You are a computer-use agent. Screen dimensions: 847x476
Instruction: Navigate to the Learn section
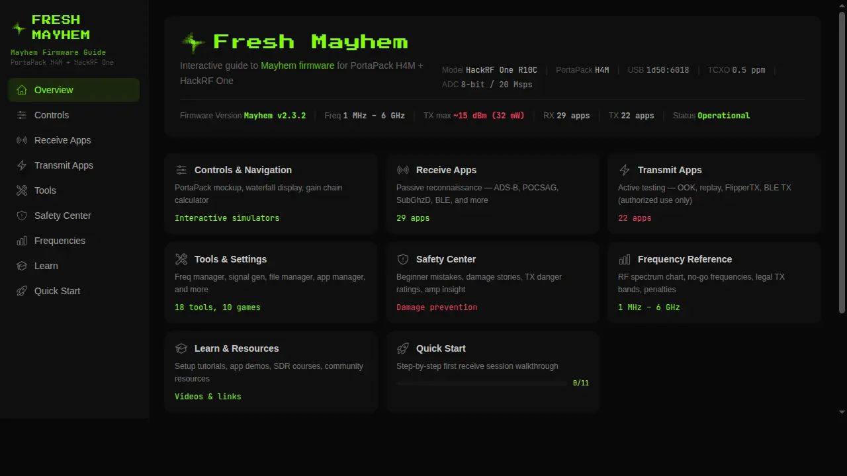click(x=46, y=266)
